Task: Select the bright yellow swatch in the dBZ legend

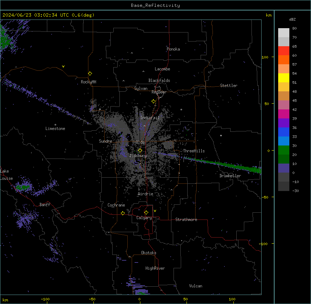Action: [284, 78]
